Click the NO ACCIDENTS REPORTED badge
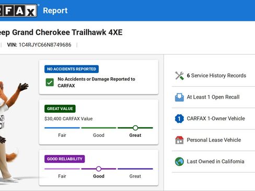 point(72,69)
